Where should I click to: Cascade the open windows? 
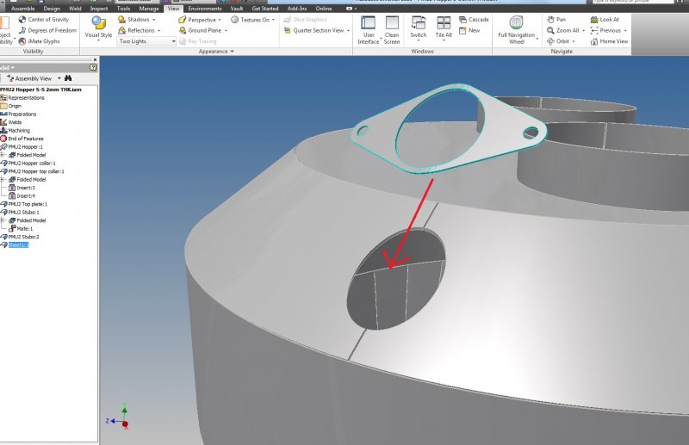point(474,19)
